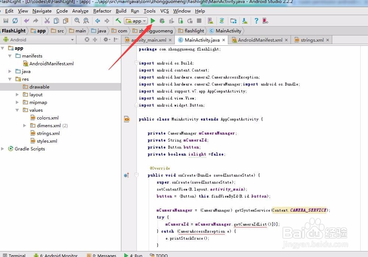368x257 pixels.
Task: Collapse the res folder
Action: [10, 79]
